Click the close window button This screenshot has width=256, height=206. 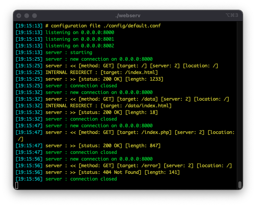click(x=19, y=16)
